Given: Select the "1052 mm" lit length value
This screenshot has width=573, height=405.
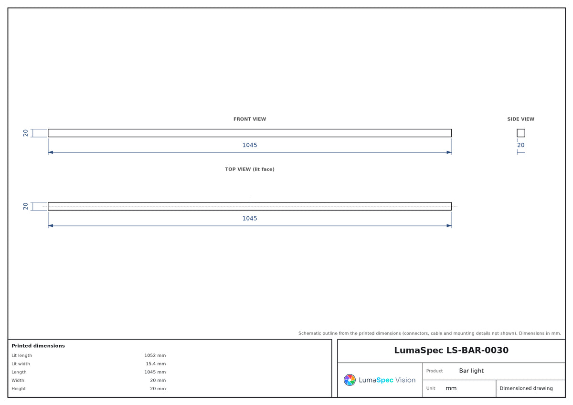Looking at the screenshot, I should [x=155, y=356].
